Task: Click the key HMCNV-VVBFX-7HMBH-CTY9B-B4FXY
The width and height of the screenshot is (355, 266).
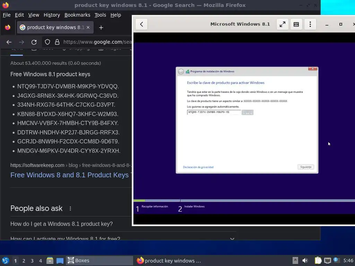Action: 68,123
